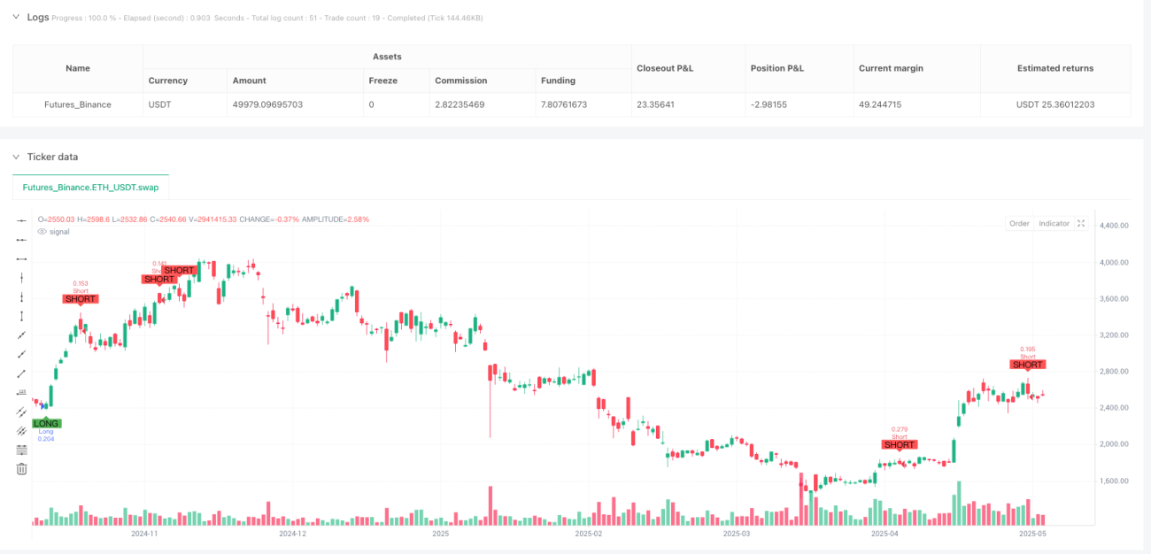This screenshot has height=554, width=1151.
Task: Collapse the Logs section
Action: 15,17
